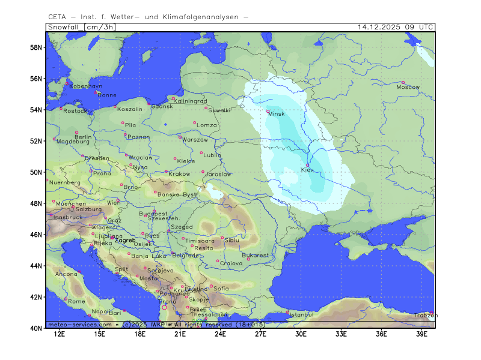This screenshot has width=481, height=360.
Task: Click the Budapest city label
Action: [x=153, y=214]
